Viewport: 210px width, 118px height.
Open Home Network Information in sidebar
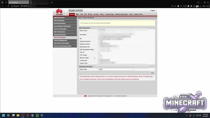tap(65, 26)
